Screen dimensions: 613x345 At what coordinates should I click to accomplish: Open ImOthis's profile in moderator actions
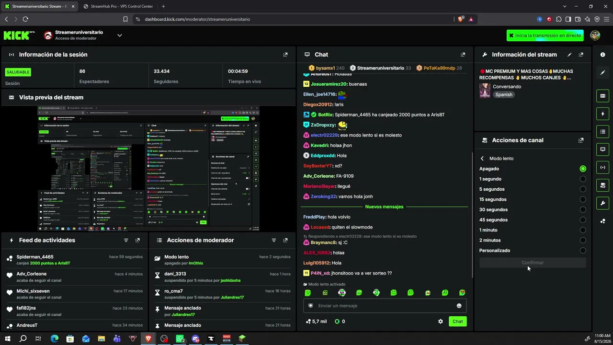[196, 263]
